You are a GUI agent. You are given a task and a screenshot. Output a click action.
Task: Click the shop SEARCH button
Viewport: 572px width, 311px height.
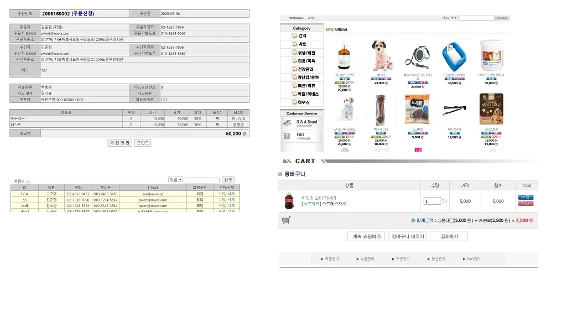(502, 18)
